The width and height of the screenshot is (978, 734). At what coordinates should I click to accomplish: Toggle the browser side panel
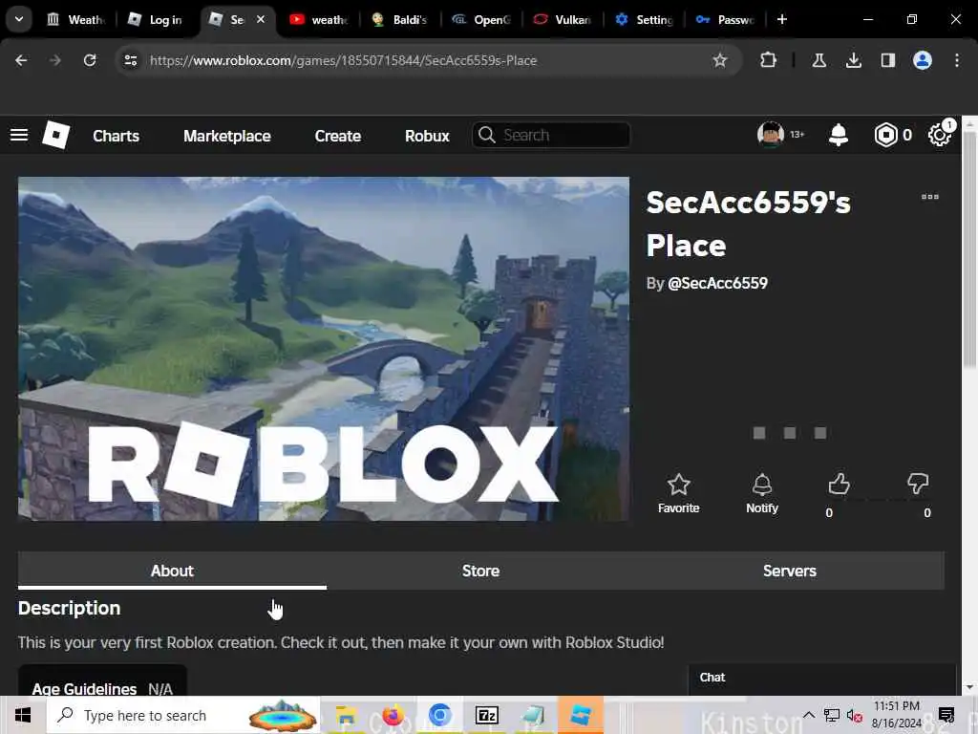(x=887, y=60)
